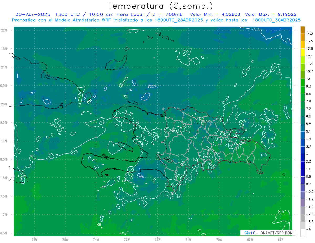The image size is (315, 243).
Task: Click longitude label "70W"
Action: 219,240
